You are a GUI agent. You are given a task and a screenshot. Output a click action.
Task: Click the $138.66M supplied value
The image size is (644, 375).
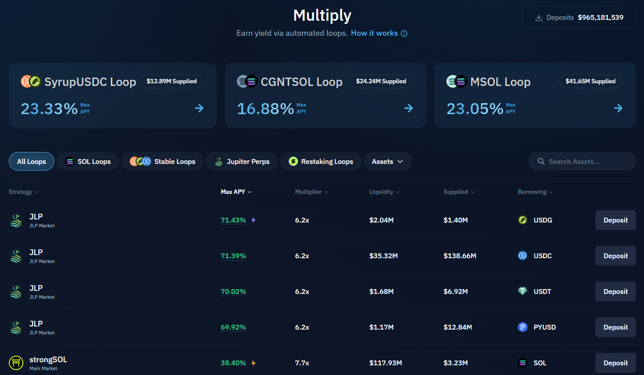460,256
